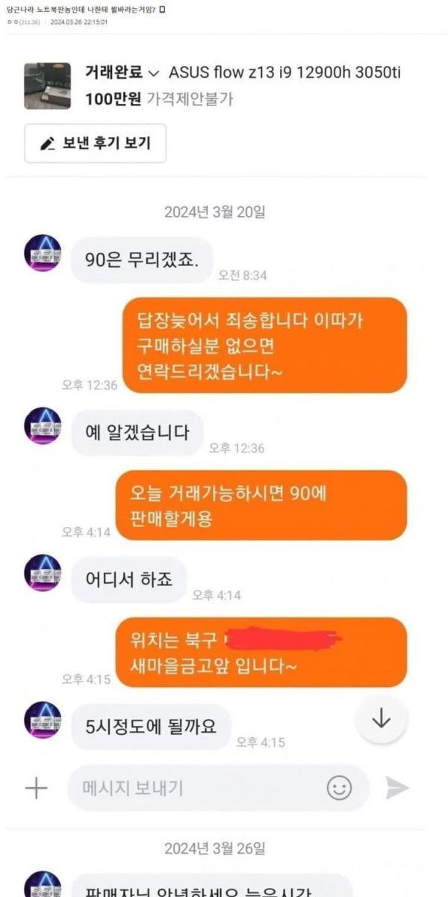
Task: Open avatar beside '5시정도에 될까요' message
Action: click(x=43, y=721)
